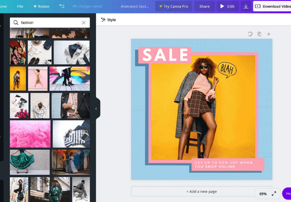Edit the Animated Soci... design title
Screen dimensions: 291x202
135,6
